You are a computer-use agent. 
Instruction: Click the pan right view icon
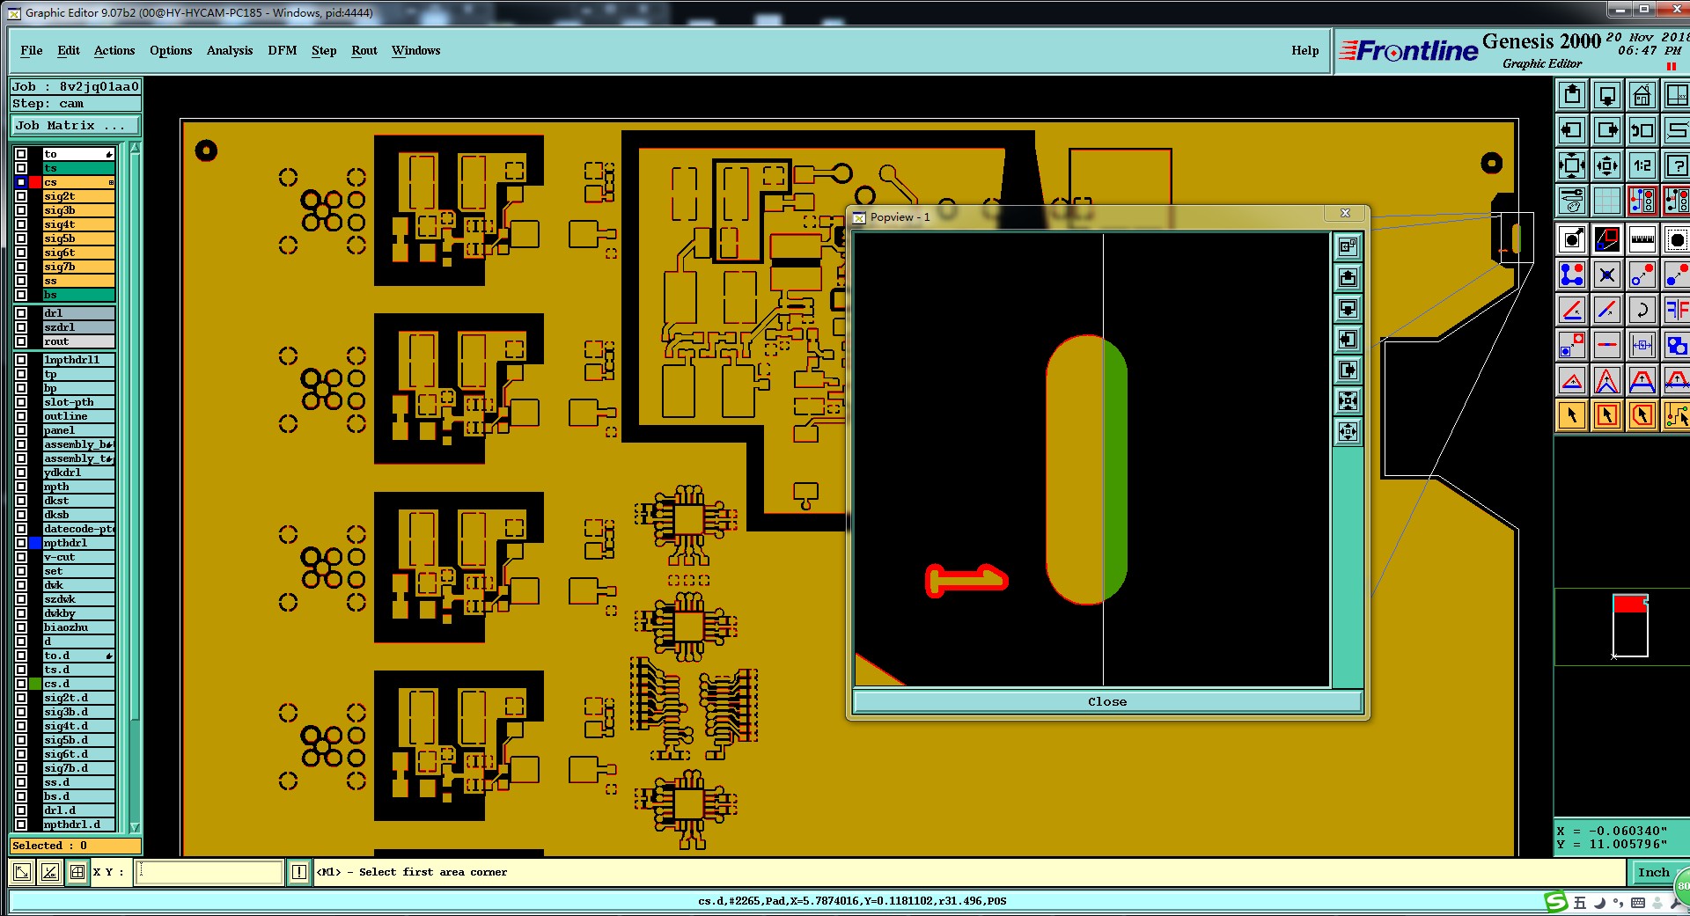point(1607,130)
